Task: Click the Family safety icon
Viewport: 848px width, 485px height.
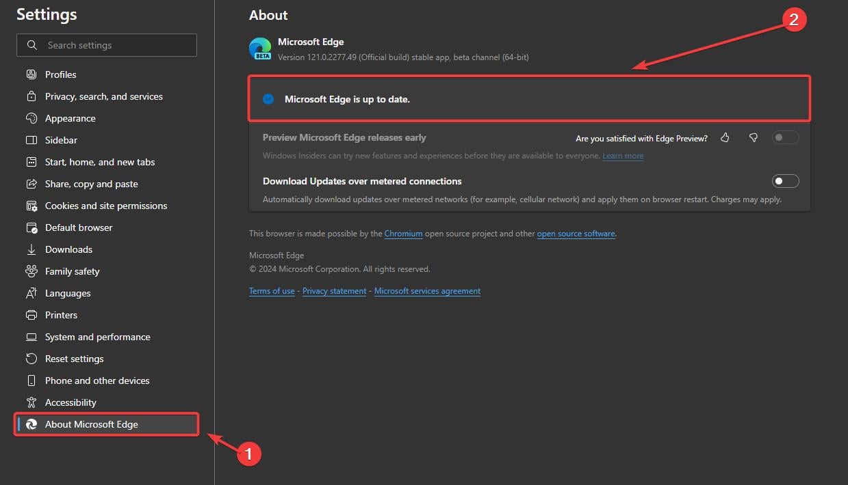Action: pyautogui.click(x=31, y=271)
